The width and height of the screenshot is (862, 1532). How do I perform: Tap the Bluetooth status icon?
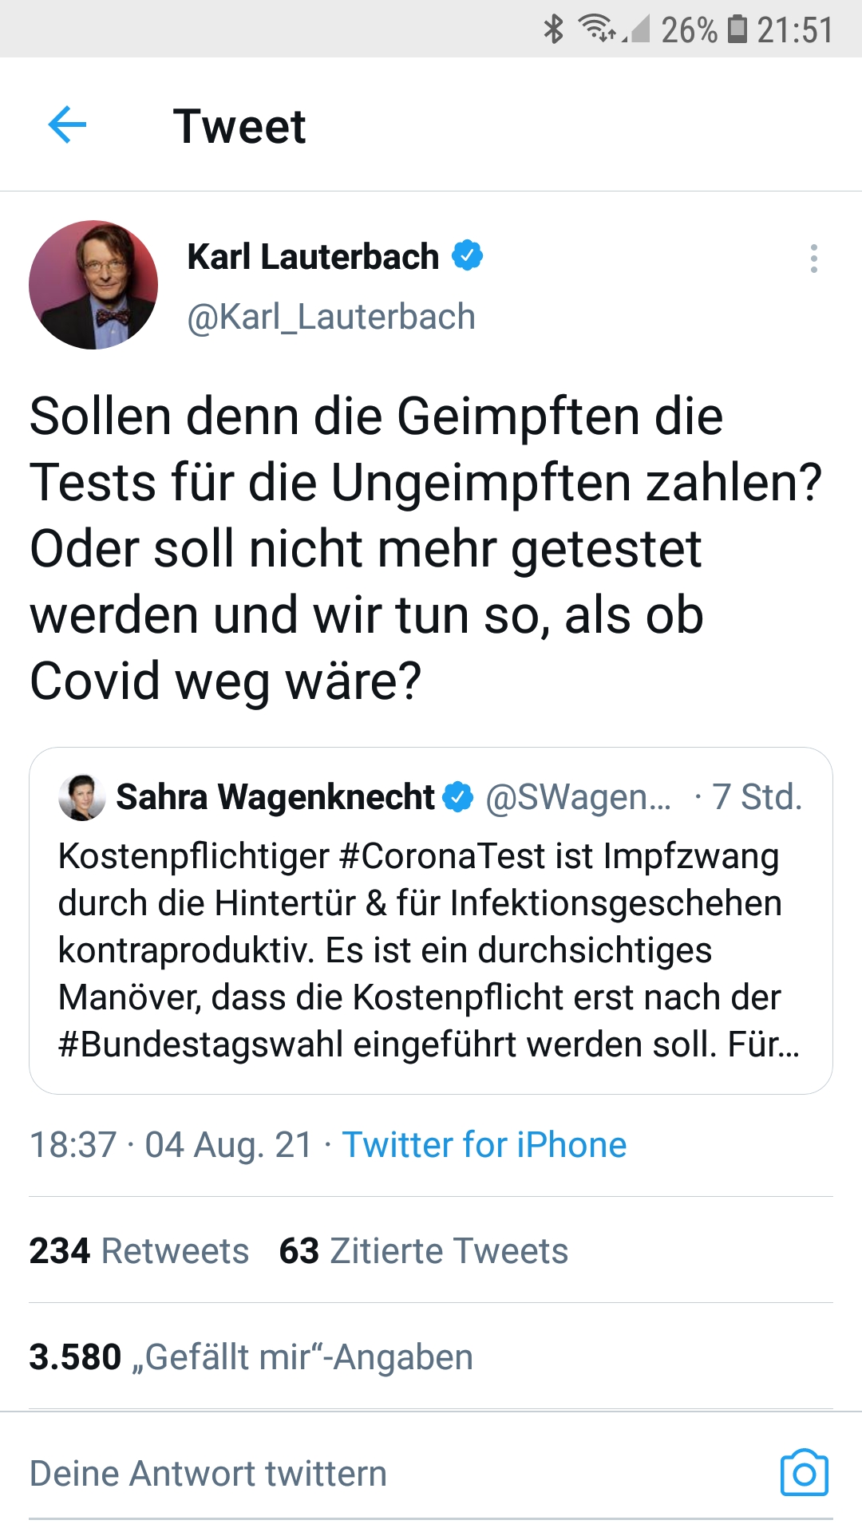click(553, 30)
